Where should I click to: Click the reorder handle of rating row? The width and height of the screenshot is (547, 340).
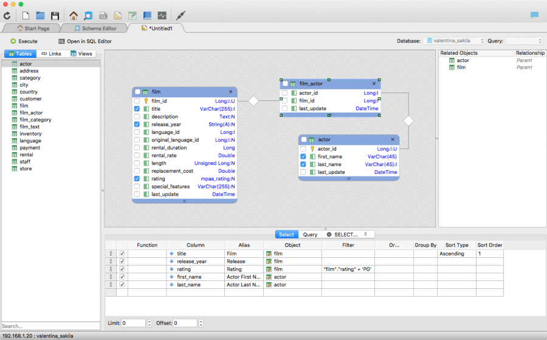coord(111,269)
